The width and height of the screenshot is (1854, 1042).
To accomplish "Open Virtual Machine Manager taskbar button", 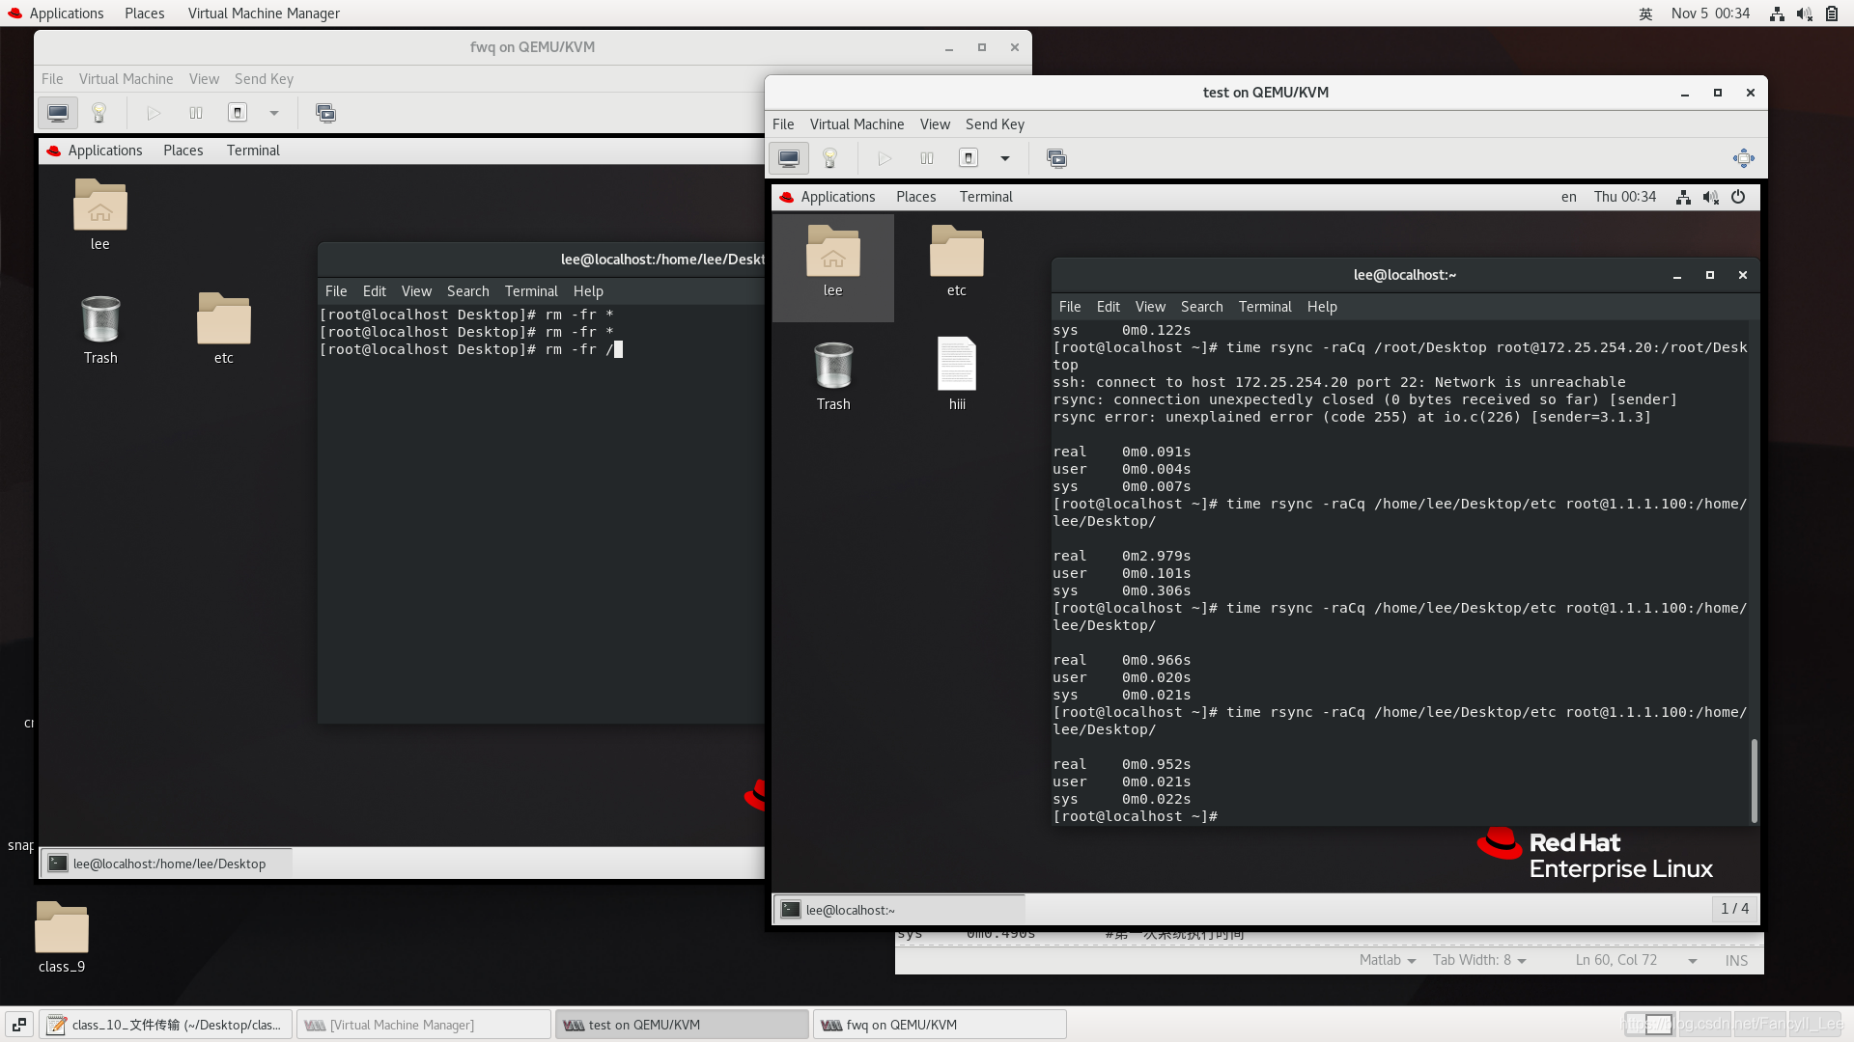I will 423,1025.
